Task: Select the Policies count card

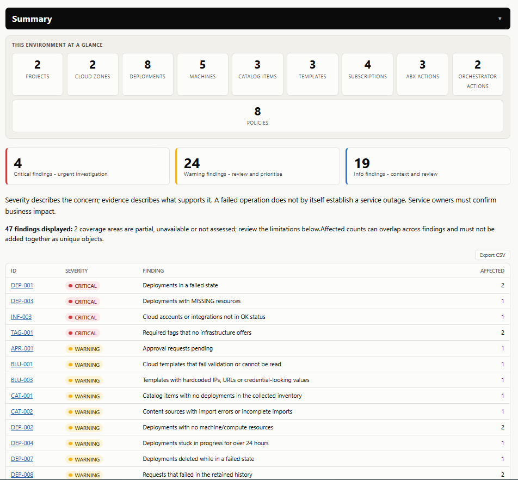Action: click(258, 116)
